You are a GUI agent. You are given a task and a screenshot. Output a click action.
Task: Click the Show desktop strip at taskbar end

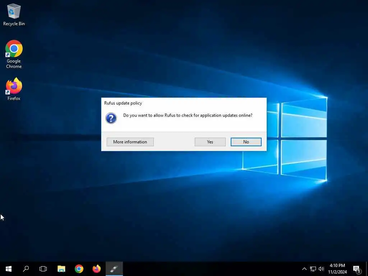point(367,269)
